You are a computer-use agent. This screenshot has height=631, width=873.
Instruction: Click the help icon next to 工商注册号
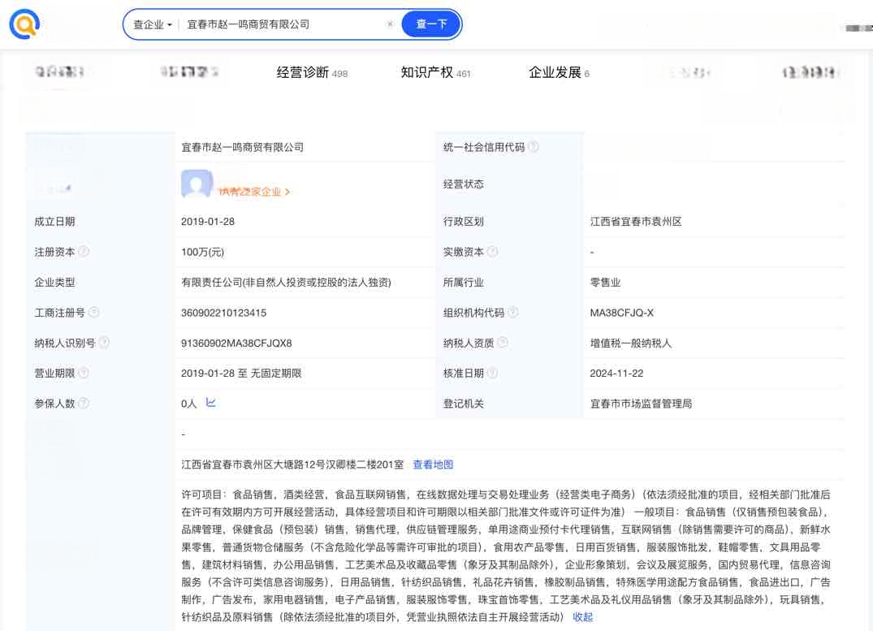point(94,312)
